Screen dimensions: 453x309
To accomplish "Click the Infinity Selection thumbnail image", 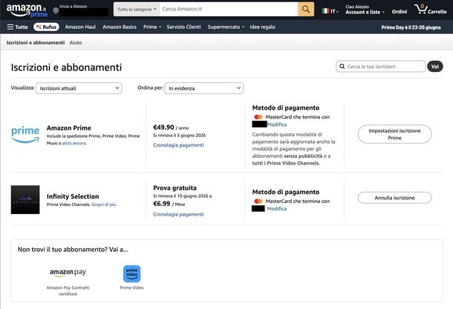I will tap(25, 199).
